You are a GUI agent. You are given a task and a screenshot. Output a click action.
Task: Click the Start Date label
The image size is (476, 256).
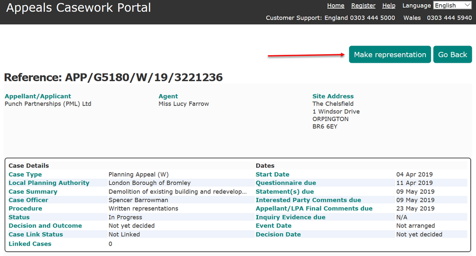(x=272, y=174)
